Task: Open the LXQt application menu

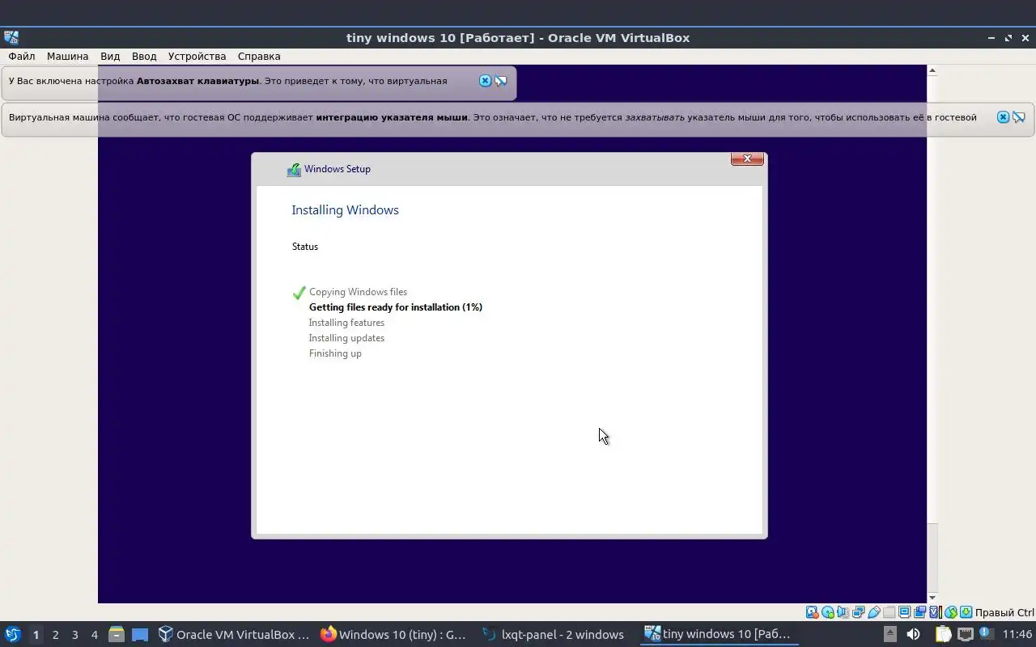Action: (x=13, y=634)
